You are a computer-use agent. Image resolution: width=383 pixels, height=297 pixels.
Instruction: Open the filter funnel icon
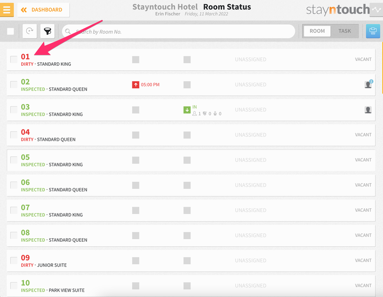(47, 31)
